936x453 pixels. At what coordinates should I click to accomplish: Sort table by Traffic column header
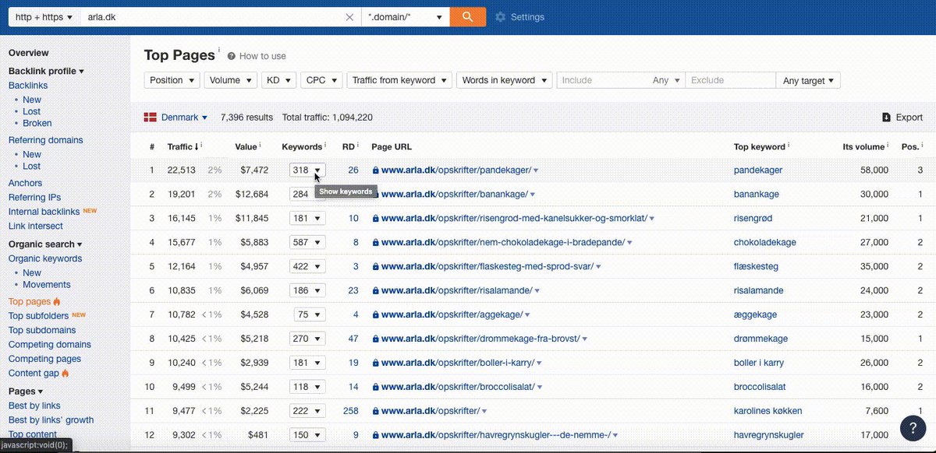point(184,146)
